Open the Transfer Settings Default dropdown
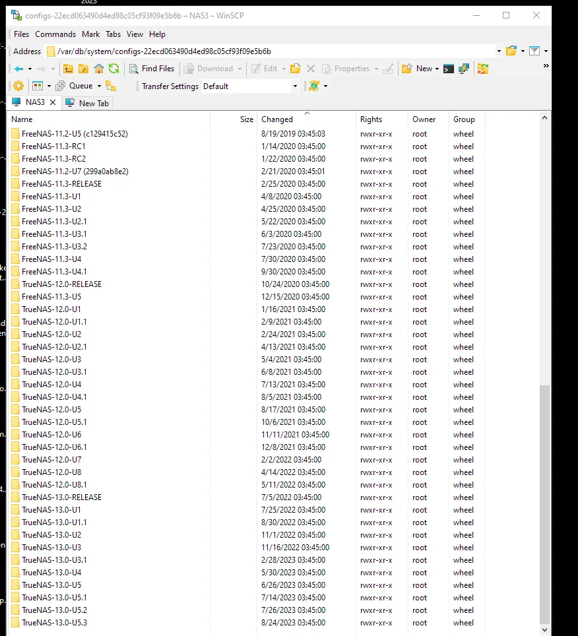The image size is (578, 636). [295, 86]
